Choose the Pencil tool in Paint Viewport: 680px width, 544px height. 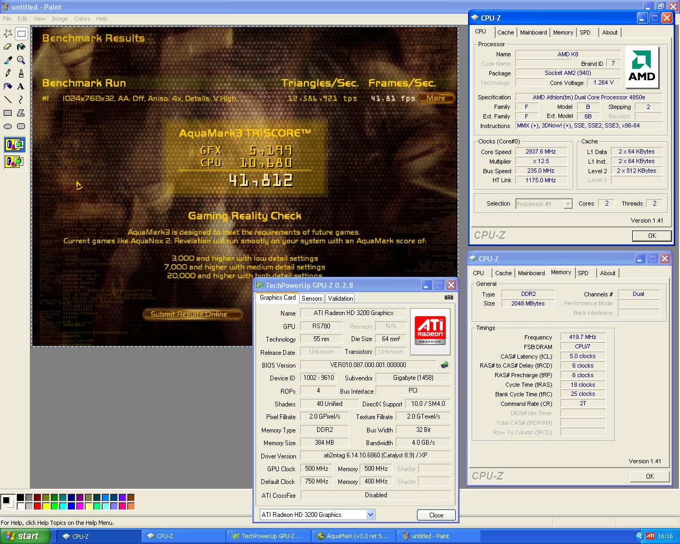[x=8, y=73]
